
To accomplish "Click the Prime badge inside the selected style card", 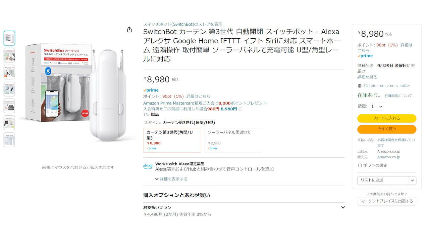I will 151,148.
